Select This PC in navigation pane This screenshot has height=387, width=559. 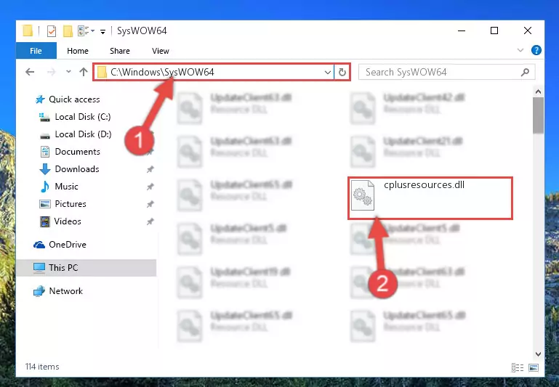(x=86, y=268)
